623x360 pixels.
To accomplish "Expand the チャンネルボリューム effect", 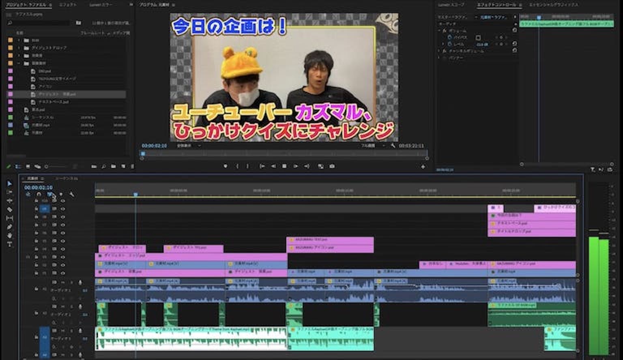I will point(439,51).
